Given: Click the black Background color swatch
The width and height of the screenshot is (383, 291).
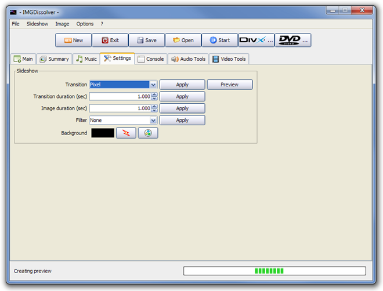Looking at the screenshot, I should (103, 133).
